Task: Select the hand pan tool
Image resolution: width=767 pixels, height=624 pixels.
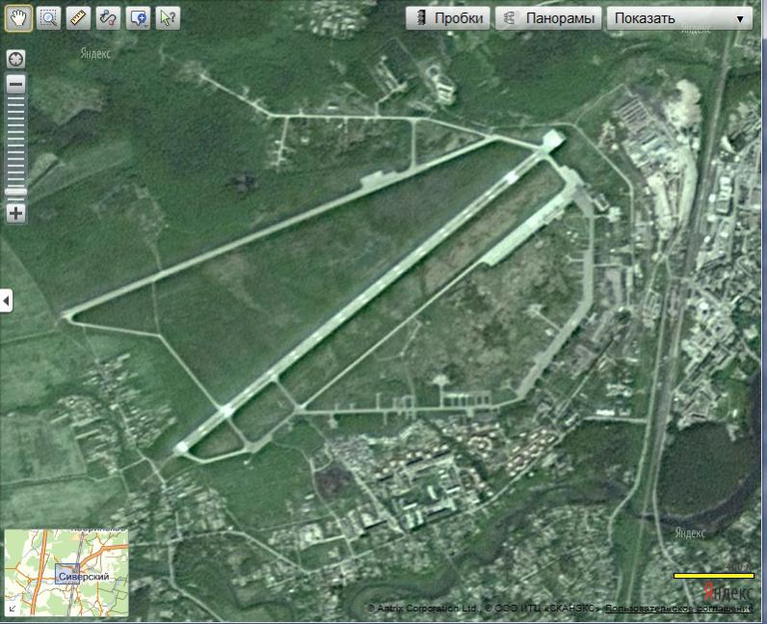Action: coord(18,18)
